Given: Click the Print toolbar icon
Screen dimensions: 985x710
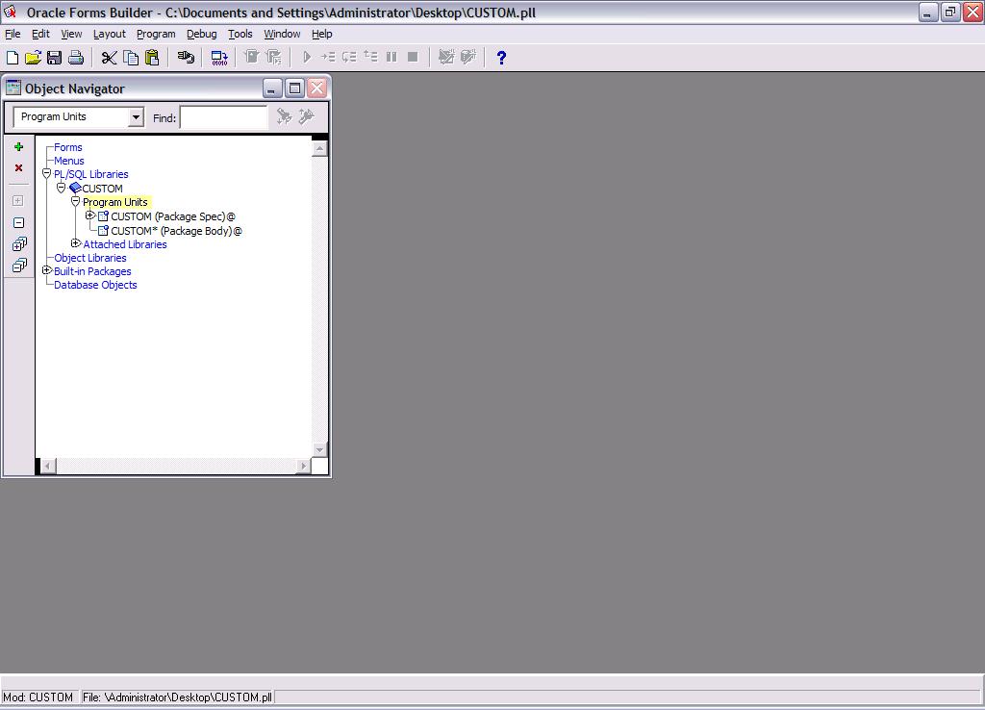Looking at the screenshot, I should pyautogui.click(x=76, y=58).
